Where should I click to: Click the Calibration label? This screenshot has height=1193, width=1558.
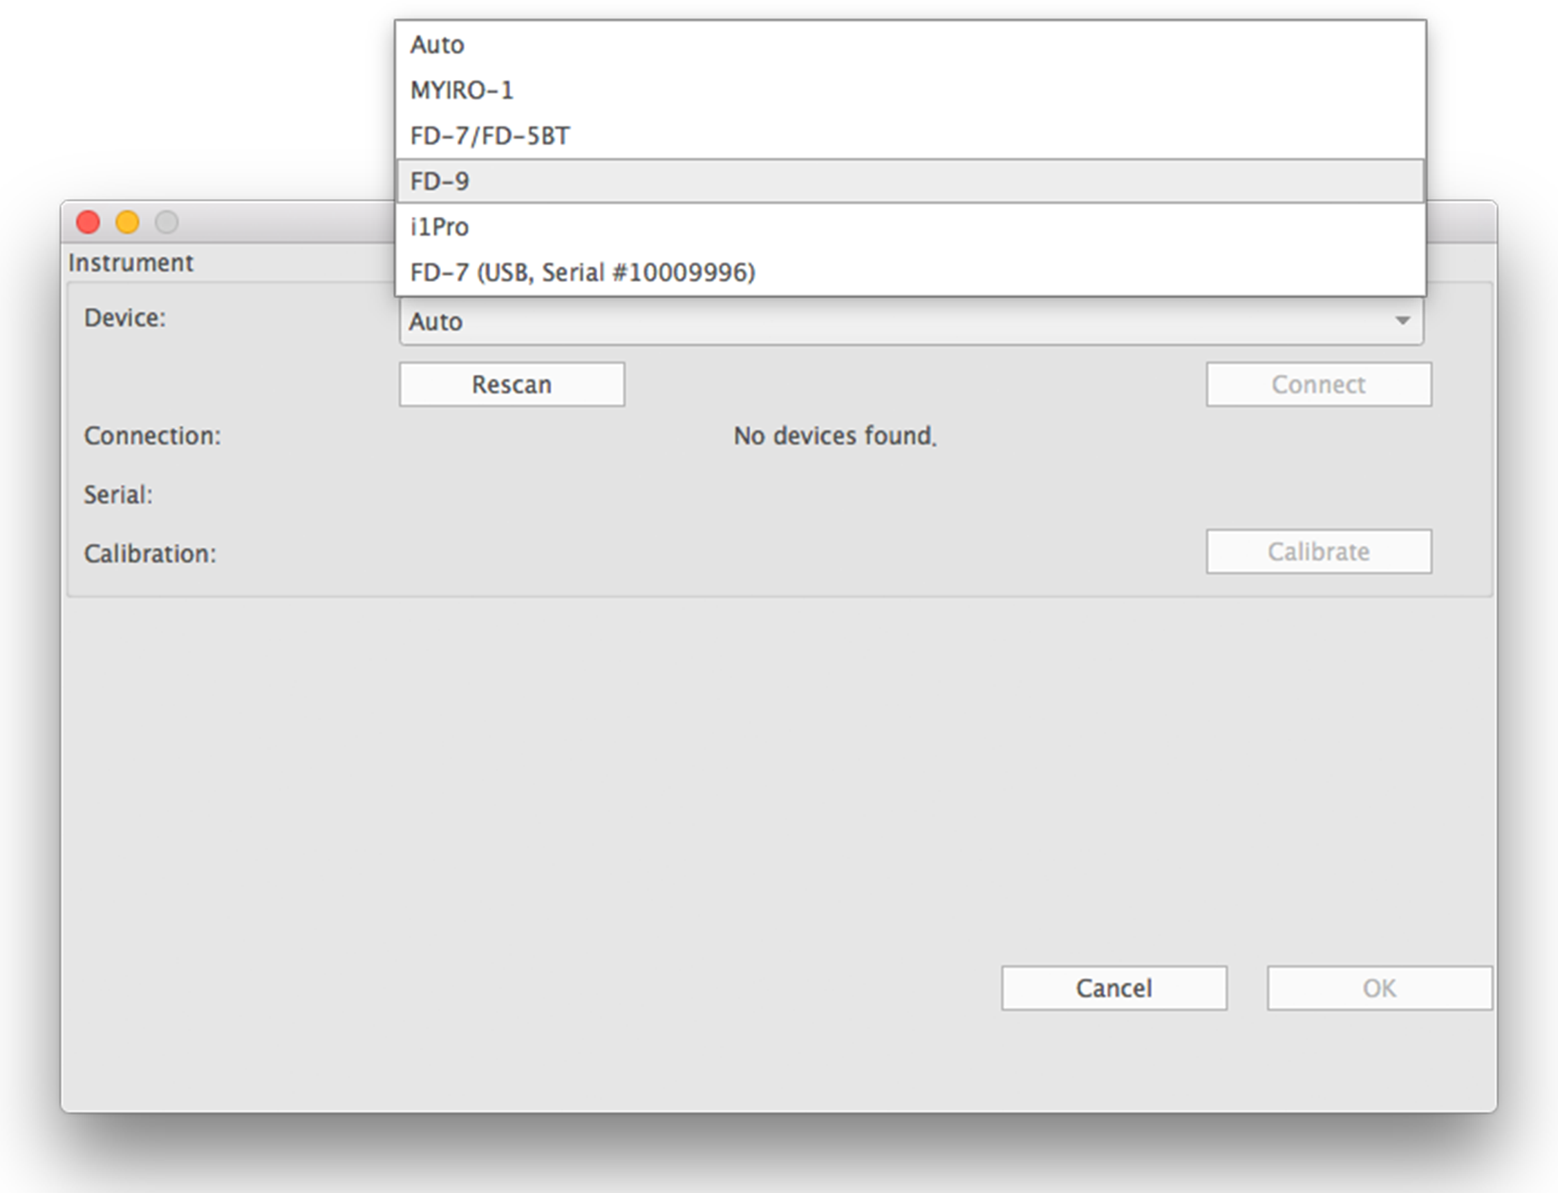pyautogui.click(x=150, y=554)
